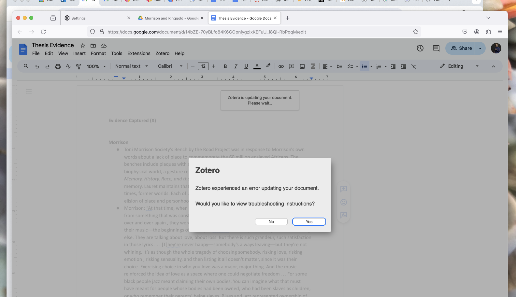This screenshot has width=516, height=297.
Task: Click the Insert image icon
Action: [x=302, y=66]
